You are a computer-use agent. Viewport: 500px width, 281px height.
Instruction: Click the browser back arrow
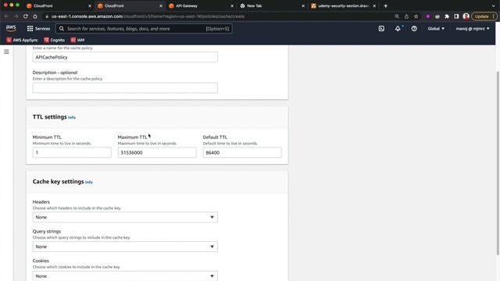coord(6,16)
